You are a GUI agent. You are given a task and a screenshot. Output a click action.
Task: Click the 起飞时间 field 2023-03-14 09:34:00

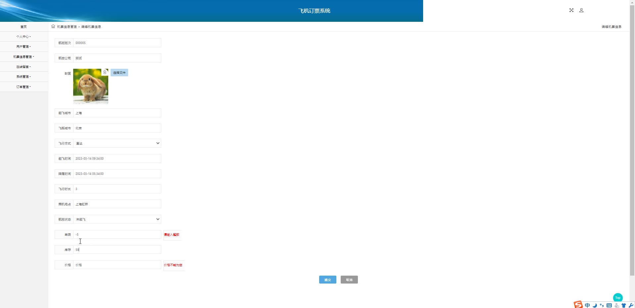117,159
